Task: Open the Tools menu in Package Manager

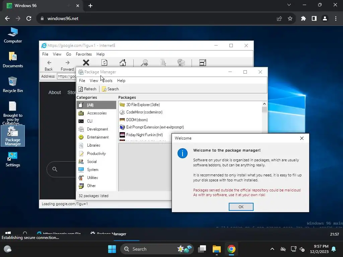Action: 107,81
